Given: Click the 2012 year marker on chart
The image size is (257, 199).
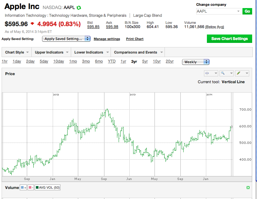Looking at the screenshot, I should pos(56,95).
